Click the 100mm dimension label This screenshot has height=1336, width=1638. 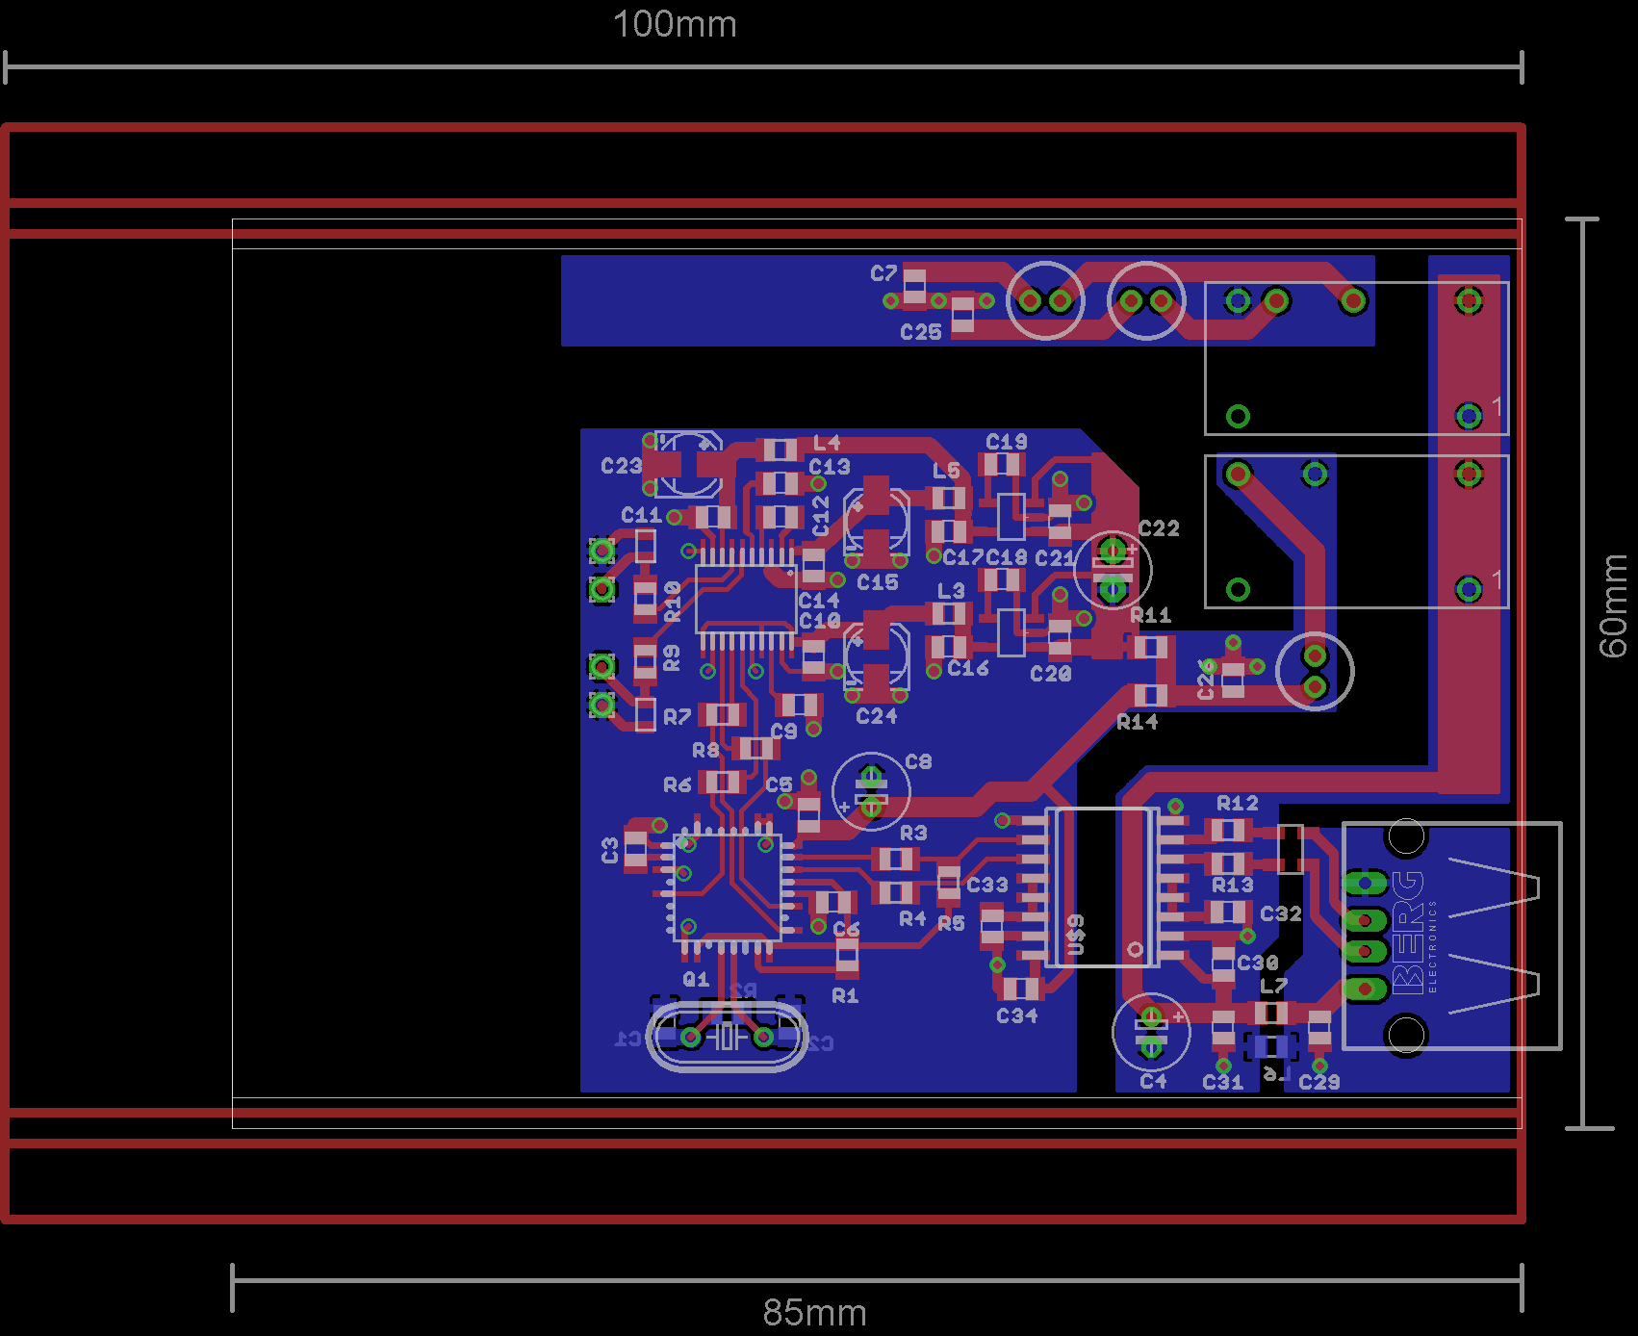675,24
